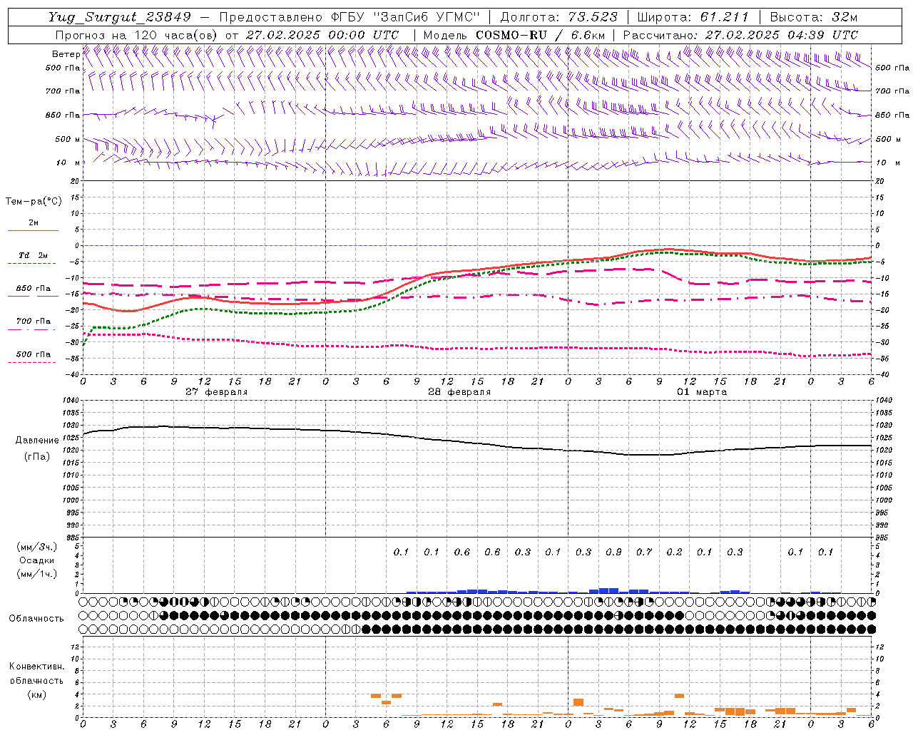Click the (гПа) unit label under Давление
Image resolution: width=913 pixels, height=730 pixels.
click(x=37, y=456)
